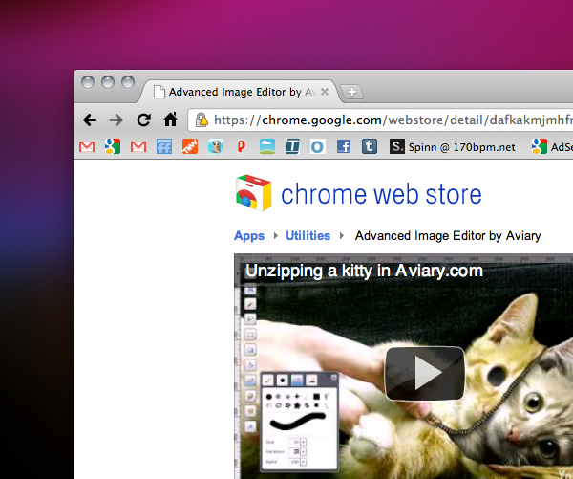Open the Gmail bookmark beside the FriendFeed icon

(x=138, y=146)
